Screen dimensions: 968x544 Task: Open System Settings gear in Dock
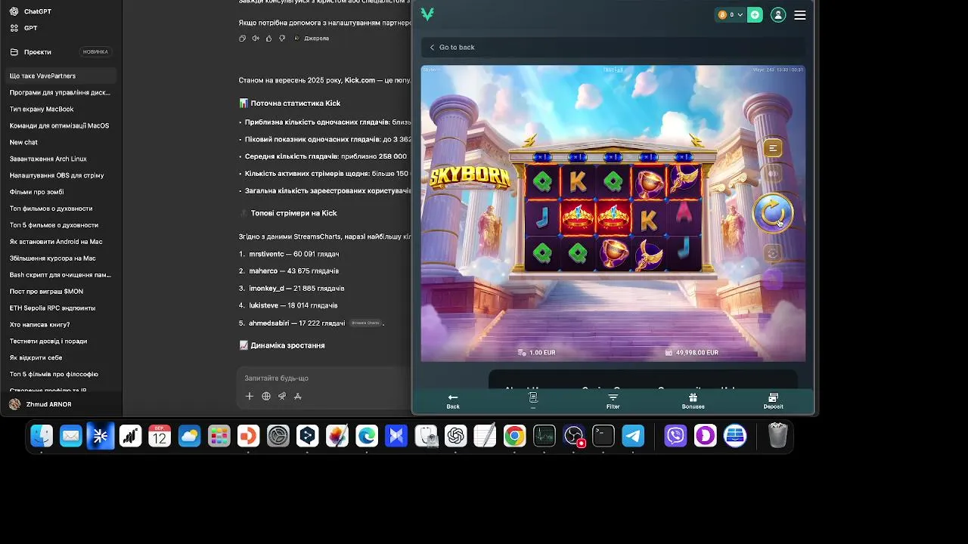point(278,436)
